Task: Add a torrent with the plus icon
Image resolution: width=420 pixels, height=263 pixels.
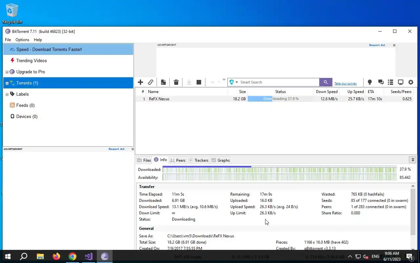Action: 140,82
